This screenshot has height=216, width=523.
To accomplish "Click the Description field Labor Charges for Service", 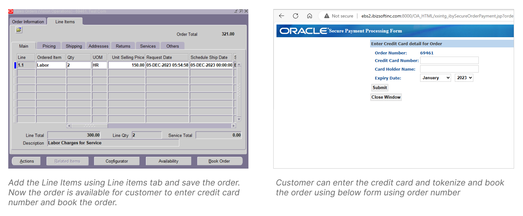I will (113, 143).
